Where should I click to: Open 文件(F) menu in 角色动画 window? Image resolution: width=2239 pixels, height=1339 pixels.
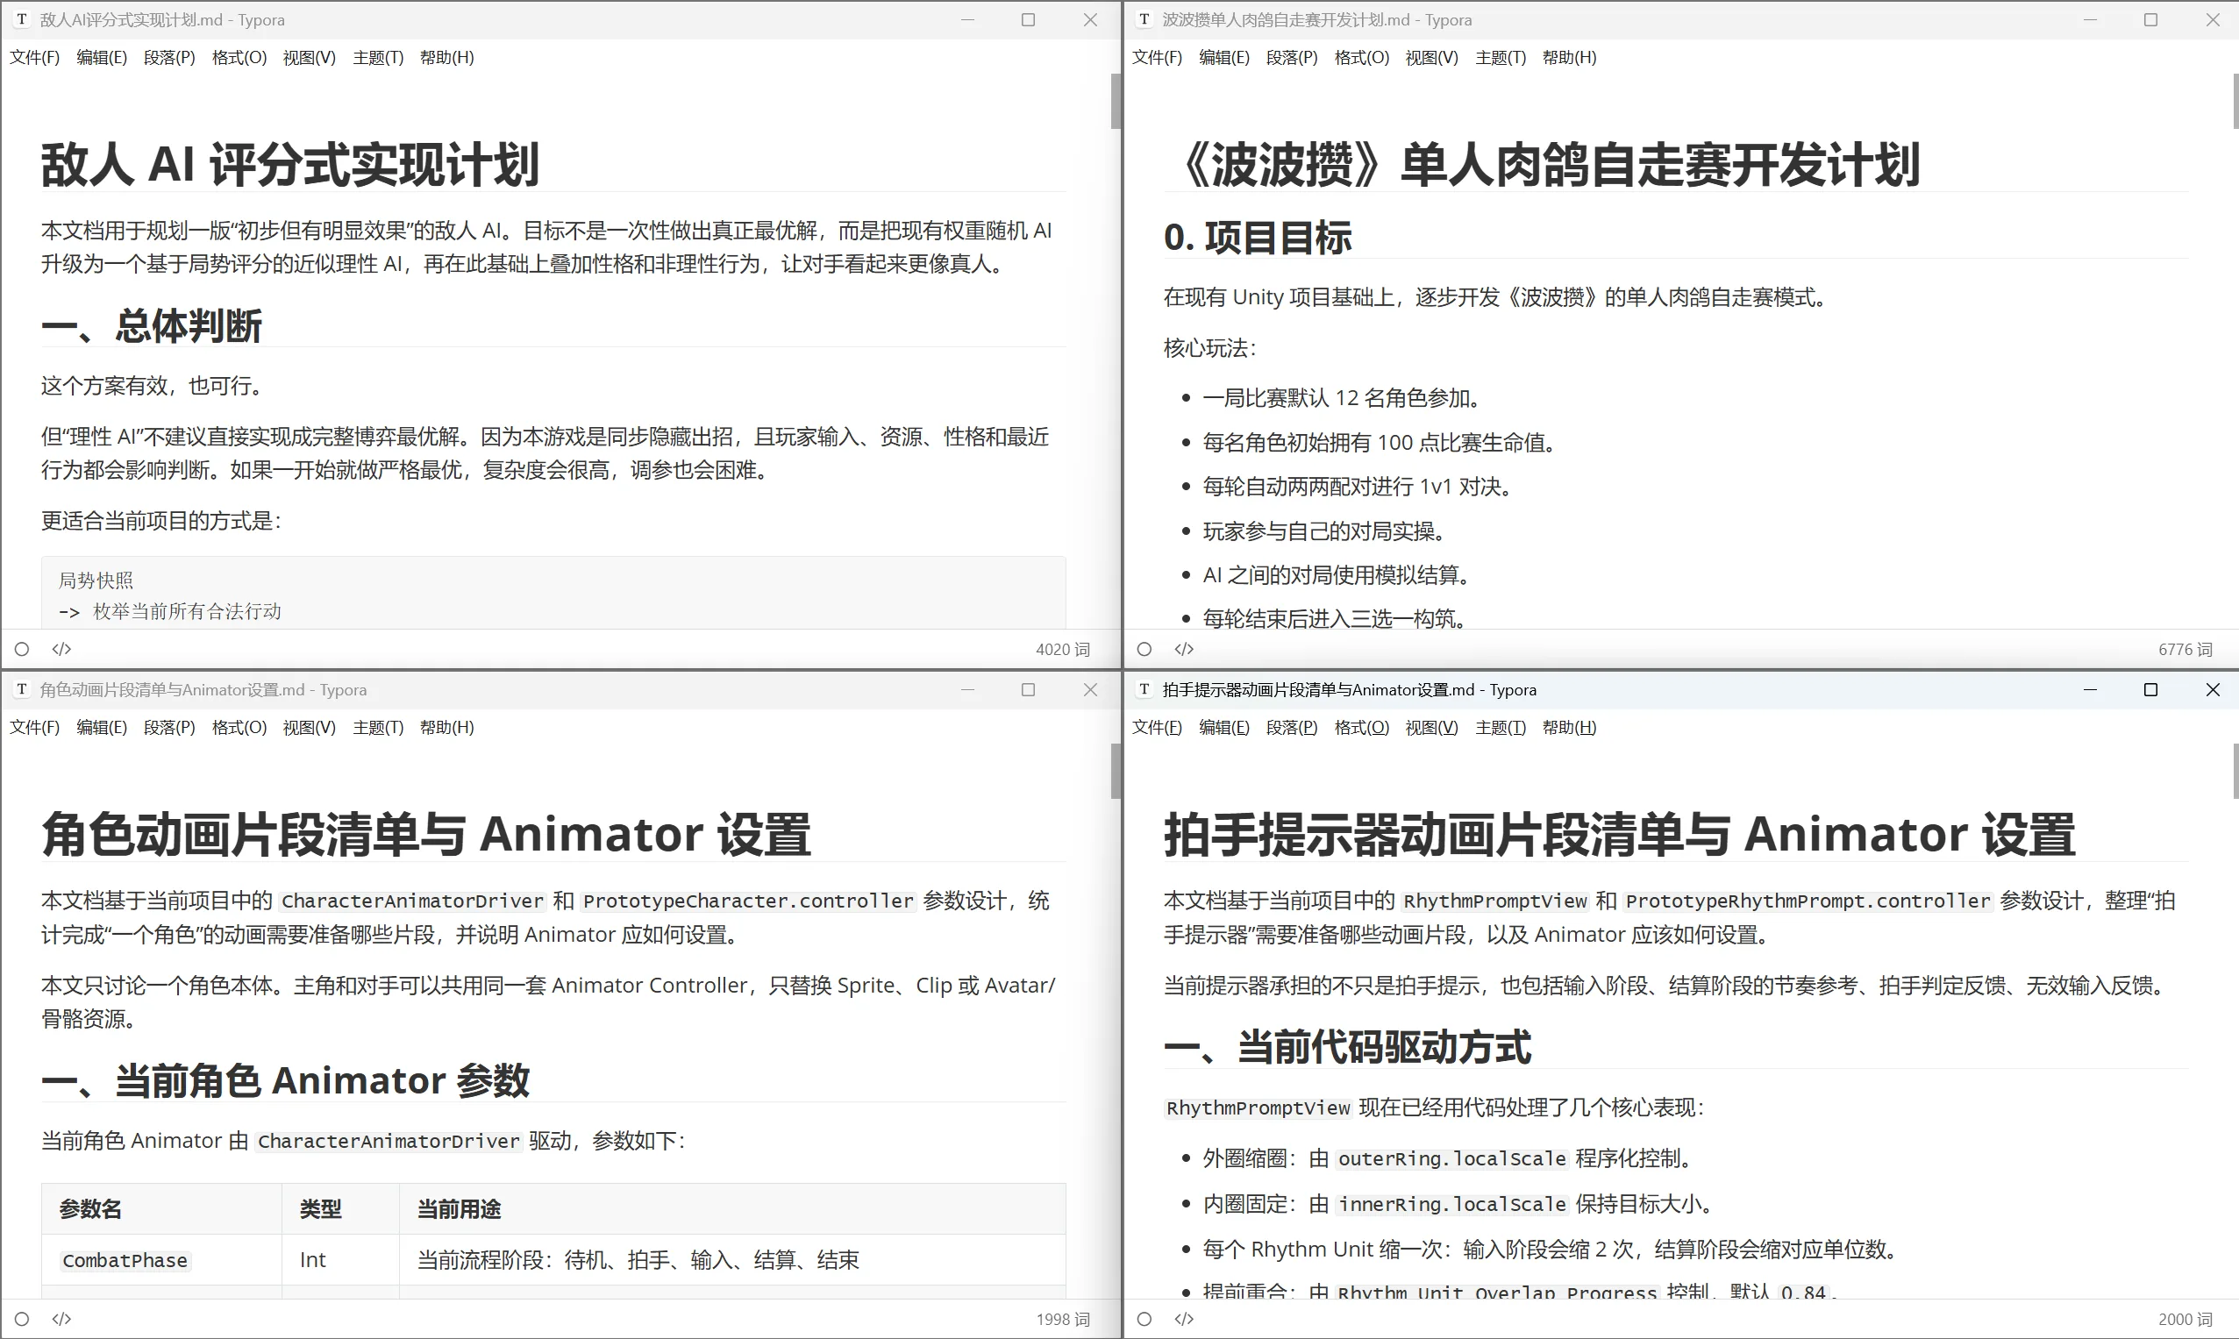click(34, 727)
